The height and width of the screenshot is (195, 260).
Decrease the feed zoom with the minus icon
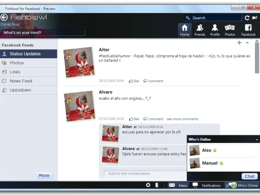point(247,43)
